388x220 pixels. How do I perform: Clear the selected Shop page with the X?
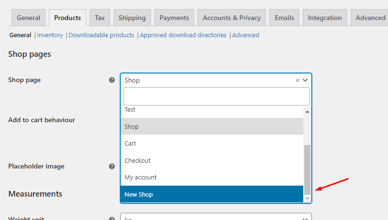click(297, 80)
